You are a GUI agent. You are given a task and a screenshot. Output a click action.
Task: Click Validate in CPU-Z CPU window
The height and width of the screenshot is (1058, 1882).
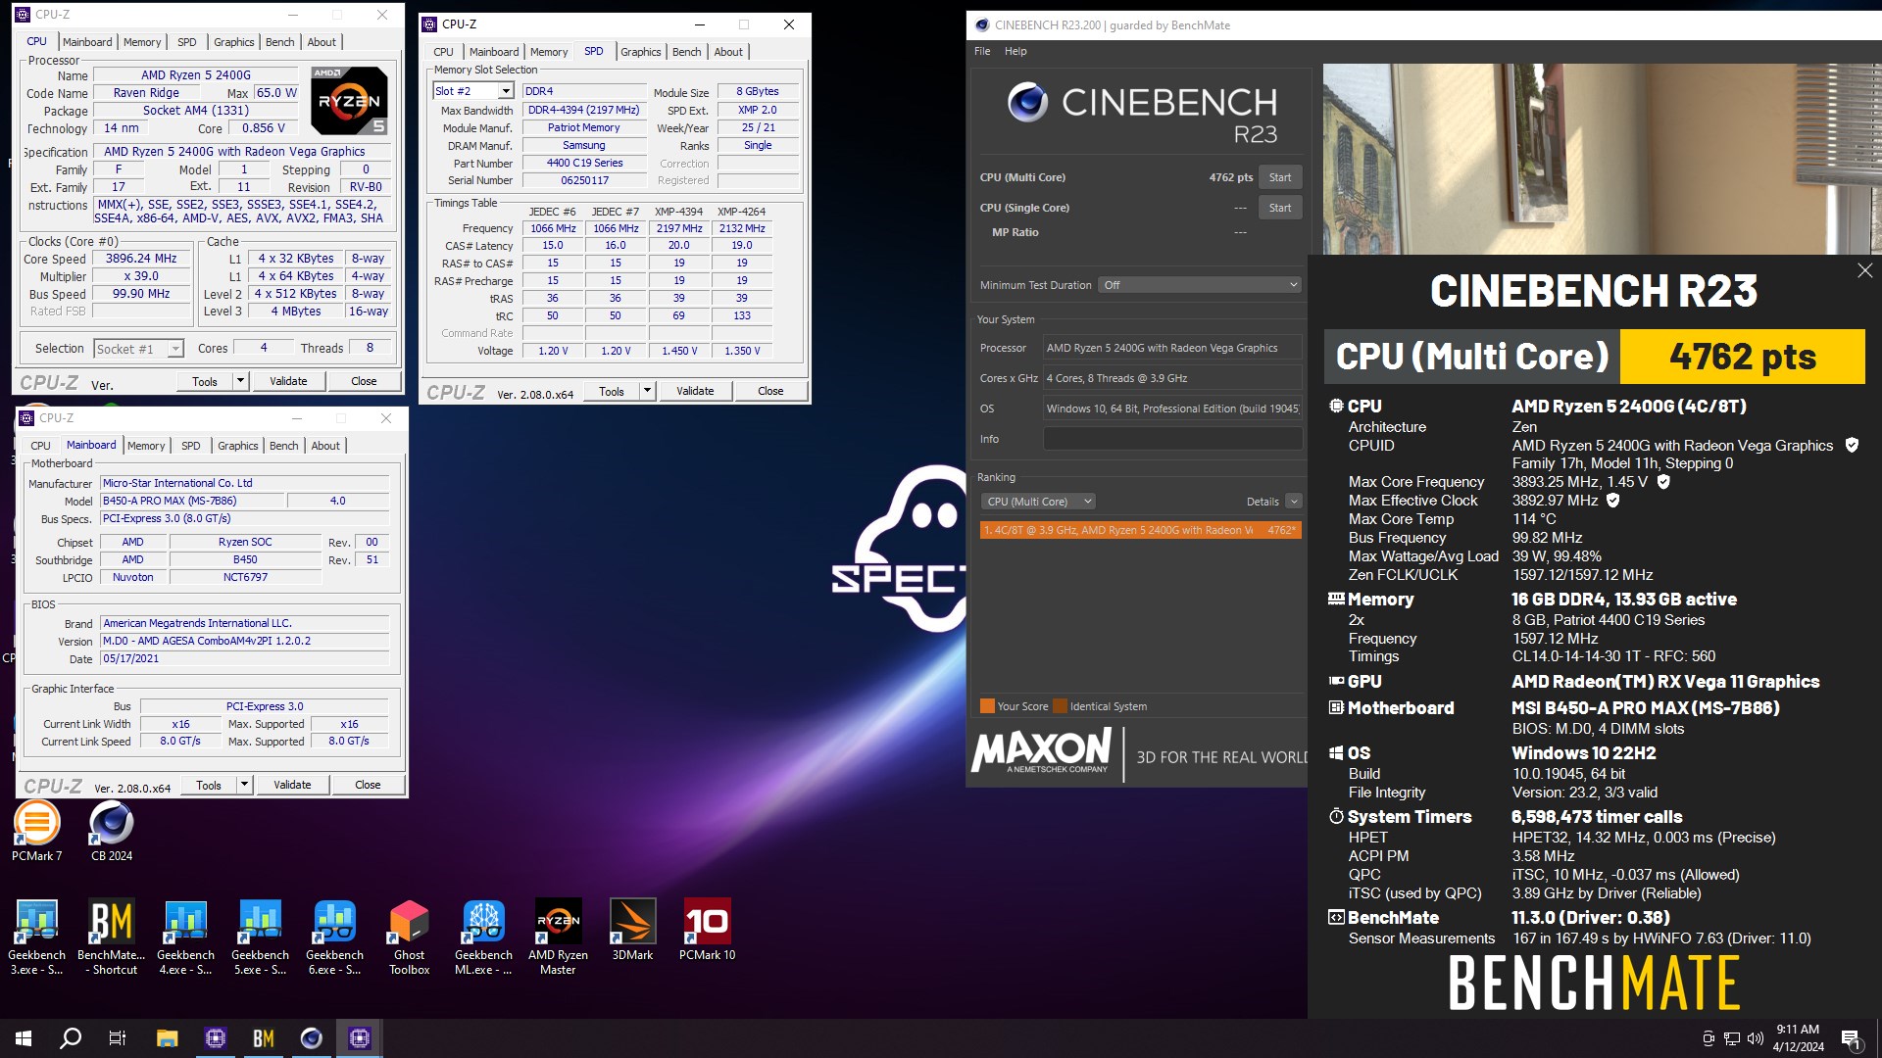pyautogui.click(x=288, y=381)
